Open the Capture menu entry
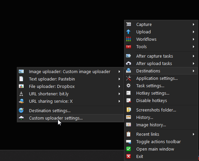The width and height of the screenshot is (199, 161). [x=161, y=24]
